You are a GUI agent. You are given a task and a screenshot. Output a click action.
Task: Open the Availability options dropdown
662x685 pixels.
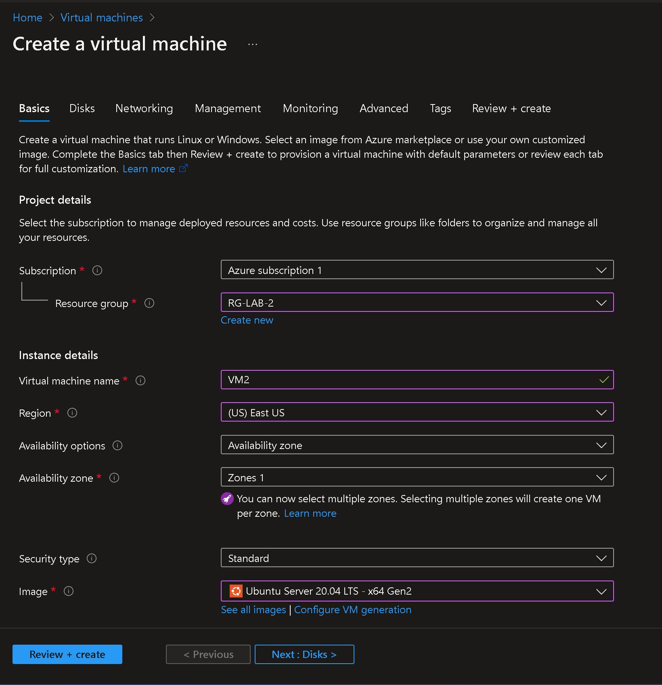417,445
